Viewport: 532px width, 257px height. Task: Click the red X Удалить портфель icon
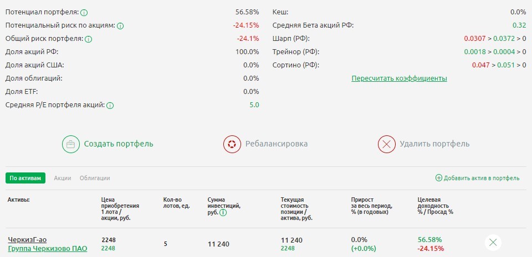pyautogui.click(x=386, y=144)
